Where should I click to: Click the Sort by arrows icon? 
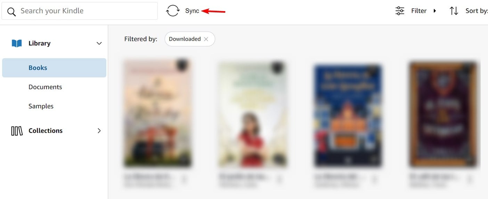(454, 11)
